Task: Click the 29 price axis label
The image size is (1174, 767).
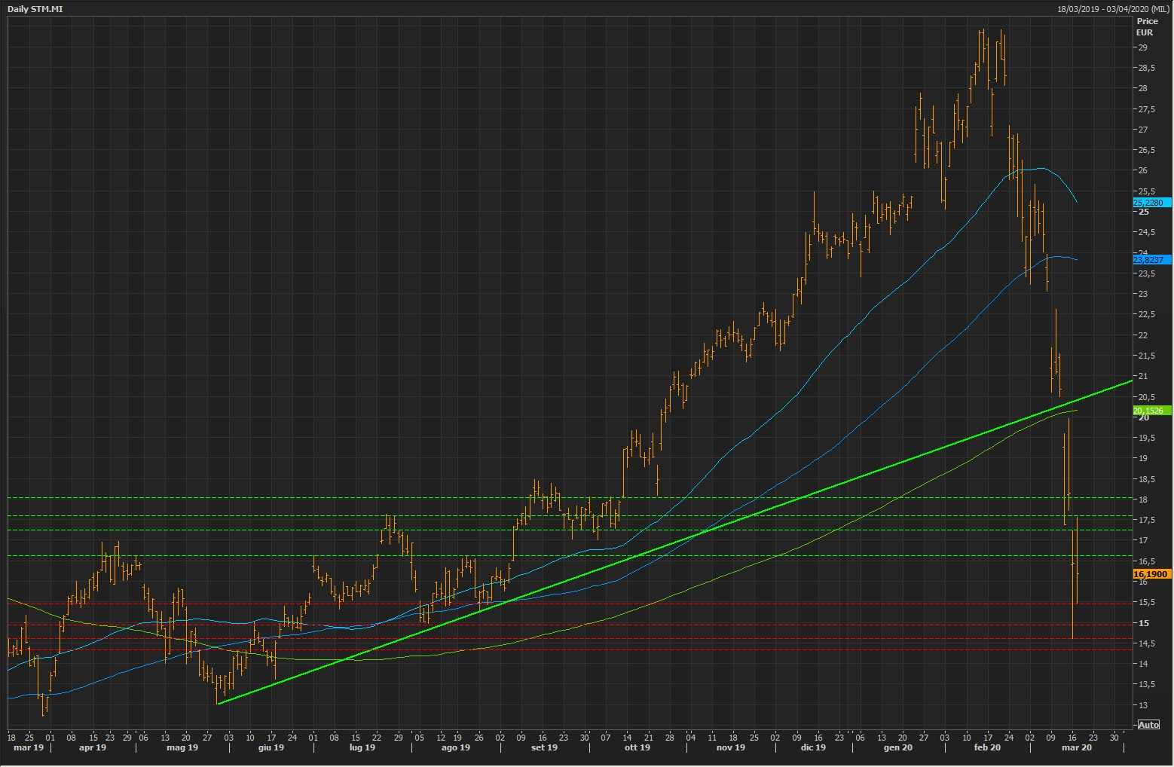Action: pos(1143,47)
